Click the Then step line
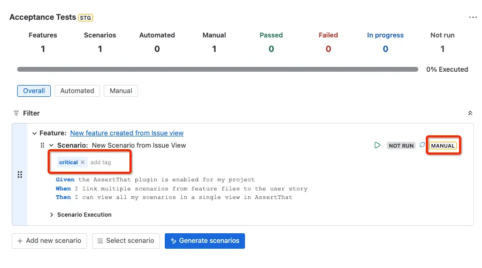The height and width of the screenshot is (268, 482). tap(174, 197)
